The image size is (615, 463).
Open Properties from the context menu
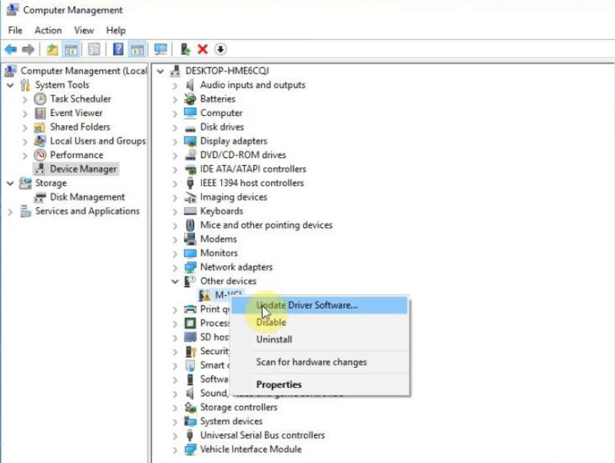pyautogui.click(x=279, y=385)
